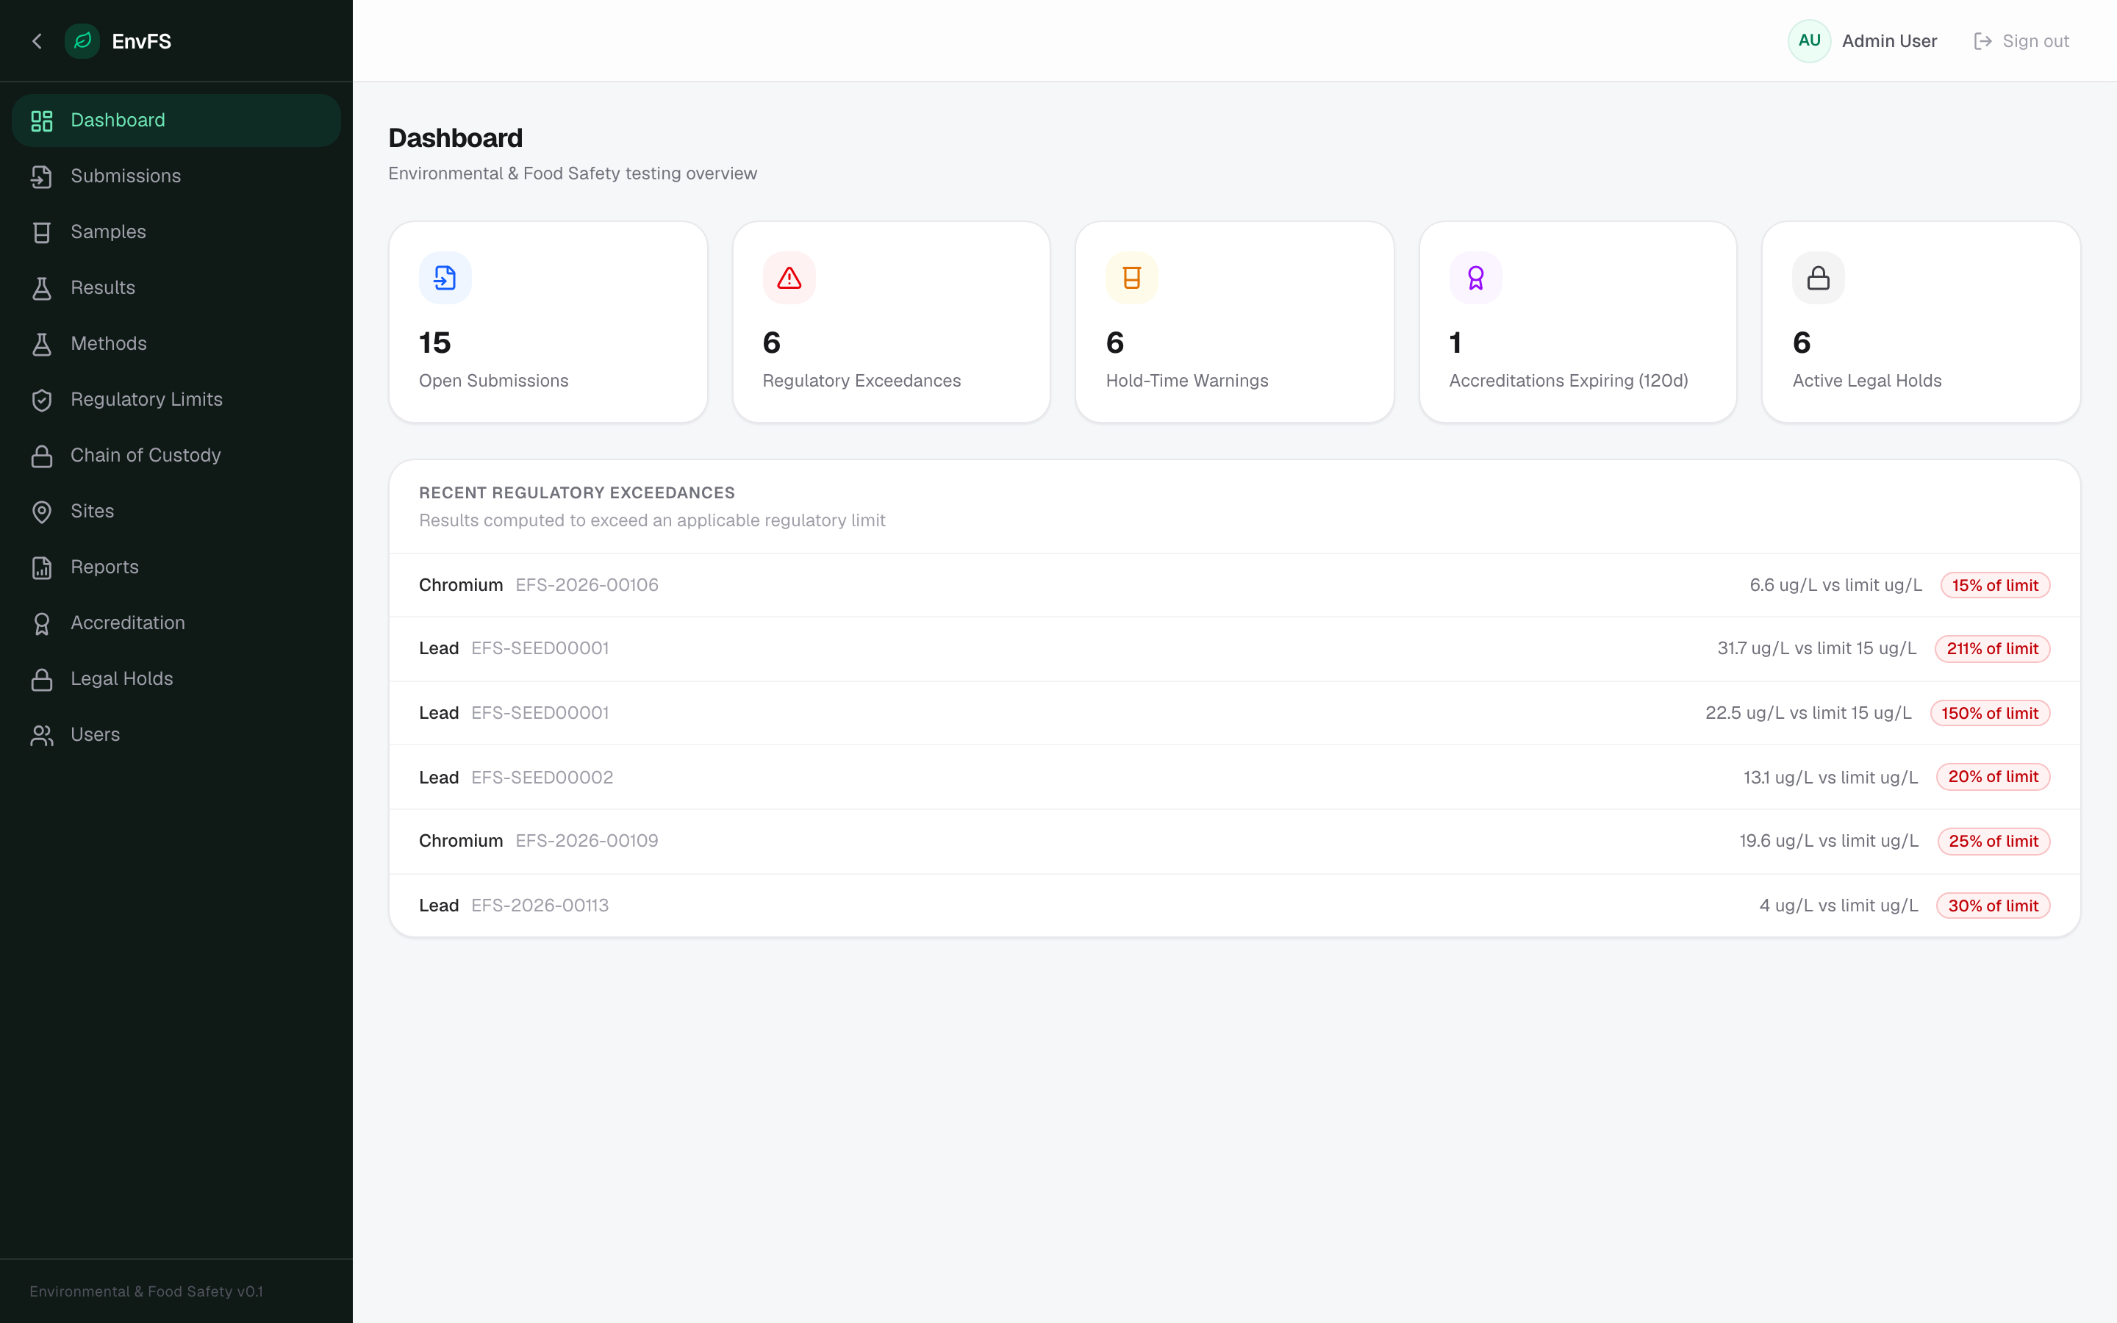Click the Legal Holds lock icon in sidebar
The width and height of the screenshot is (2117, 1323).
click(41, 680)
